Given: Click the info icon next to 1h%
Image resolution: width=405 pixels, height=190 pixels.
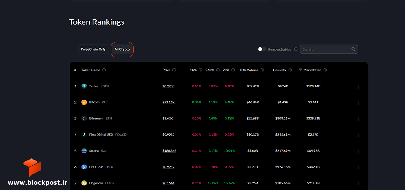Looking at the screenshot, I should pyautogui.click(x=201, y=70).
